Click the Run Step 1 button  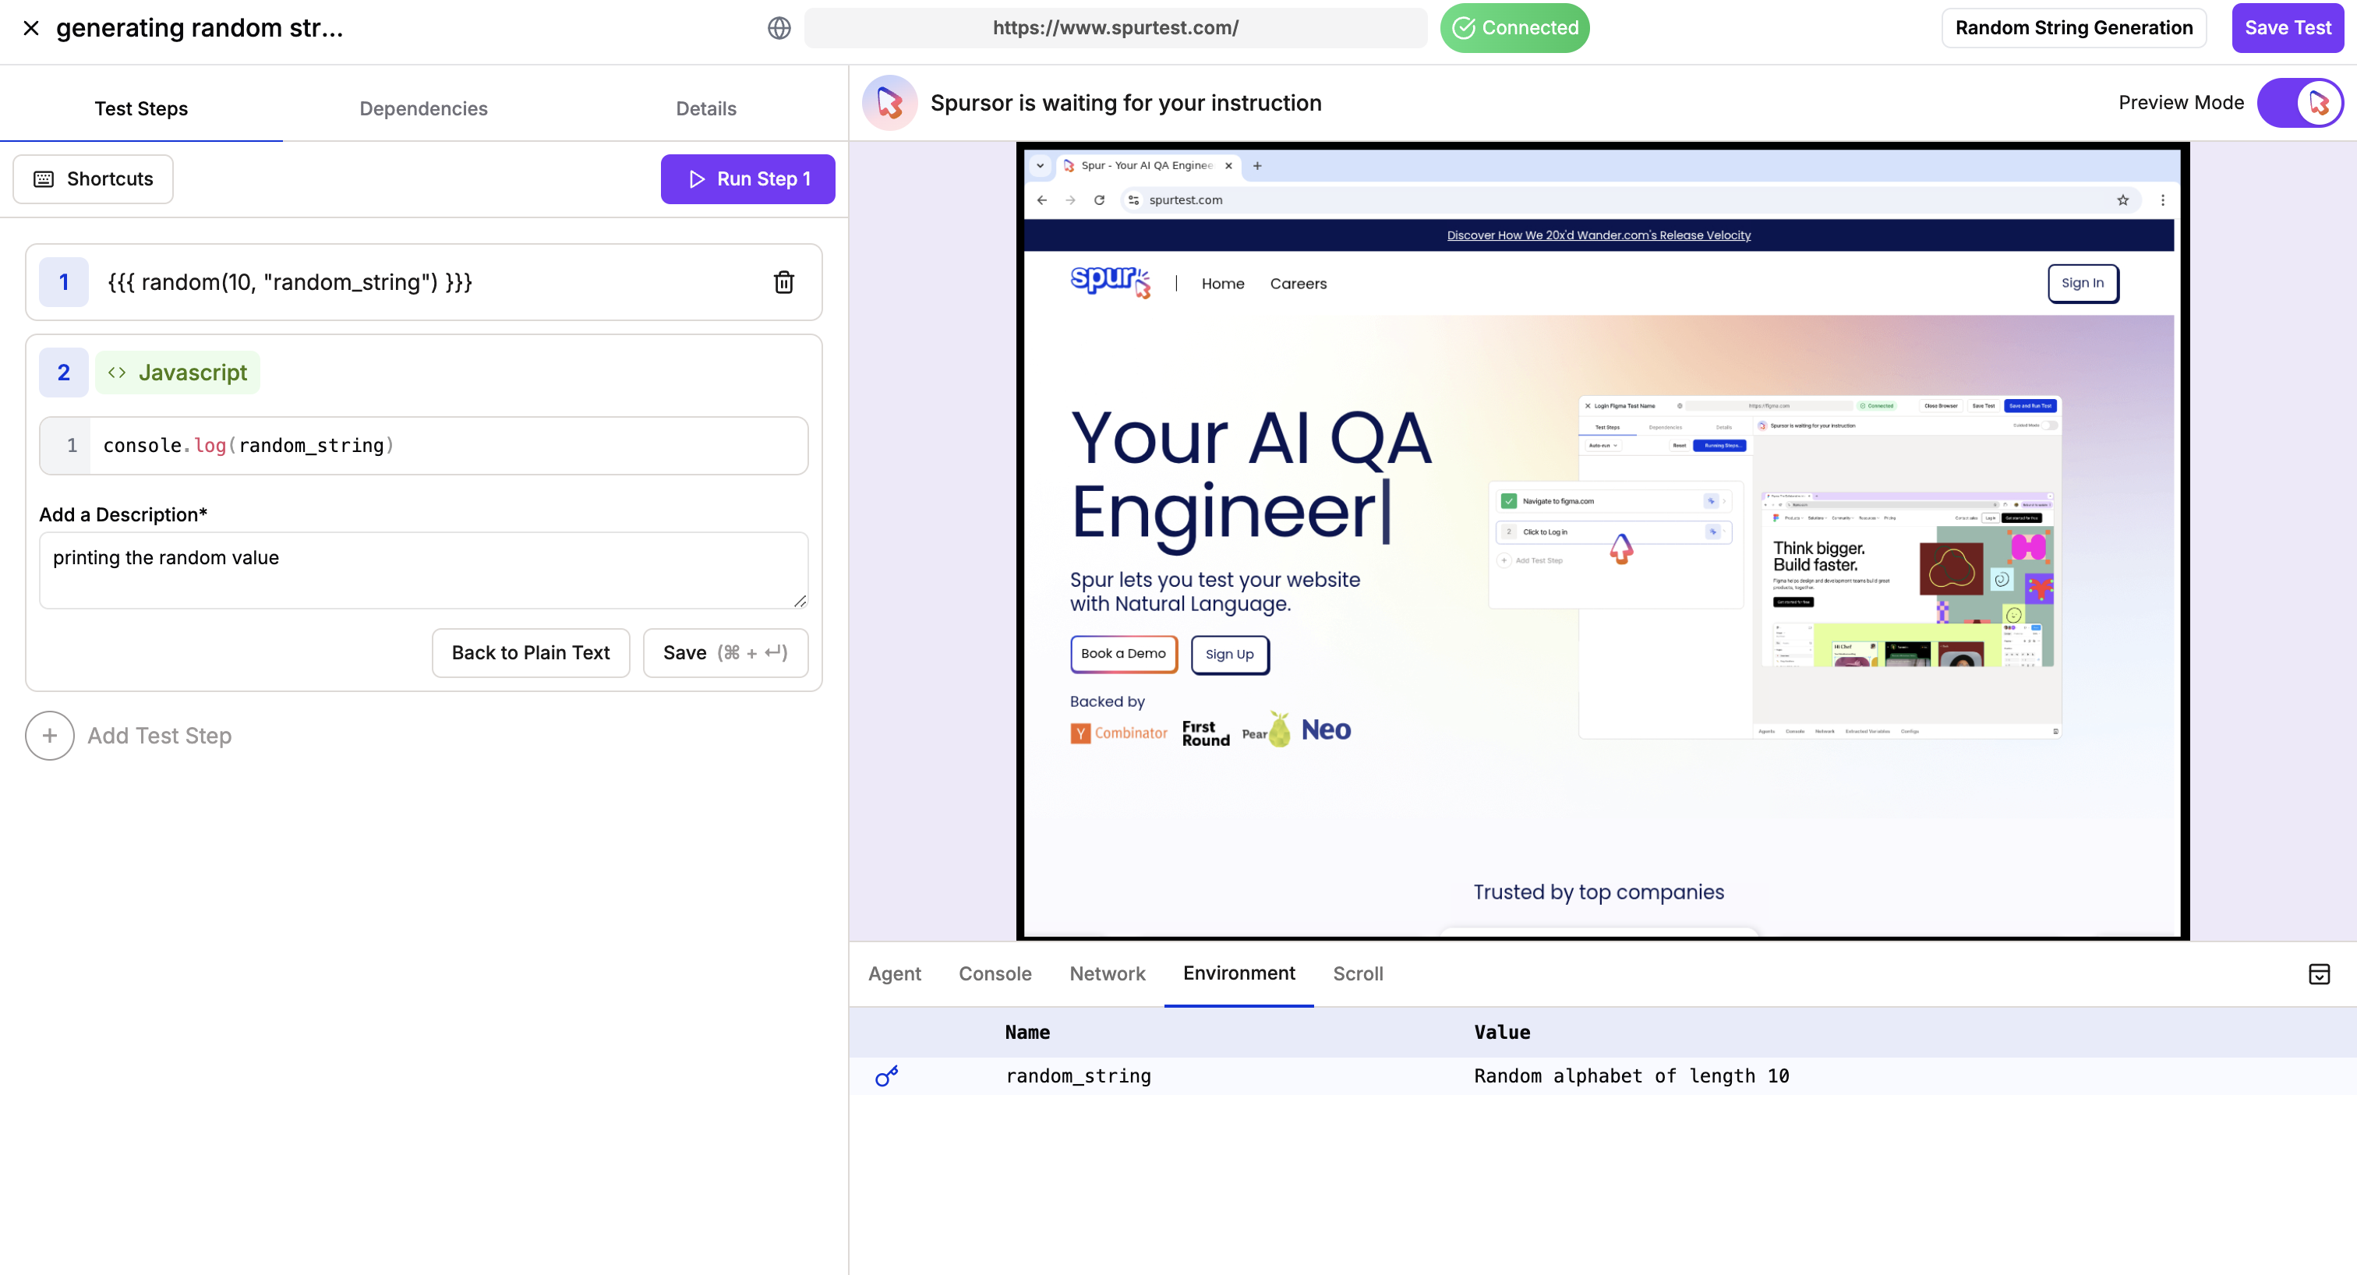click(747, 179)
